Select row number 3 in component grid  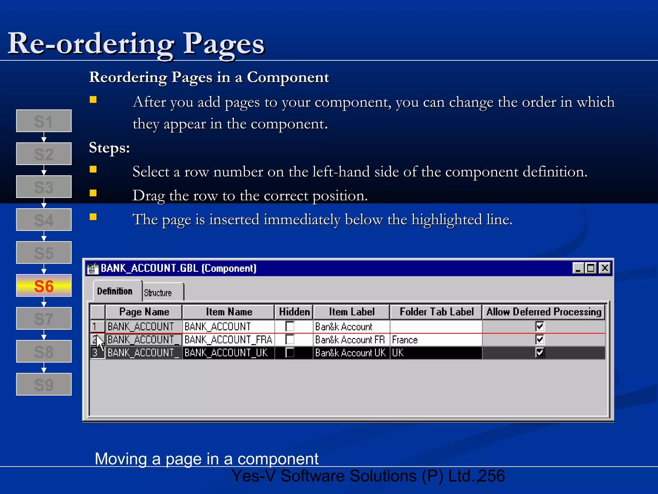click(97, 353)
